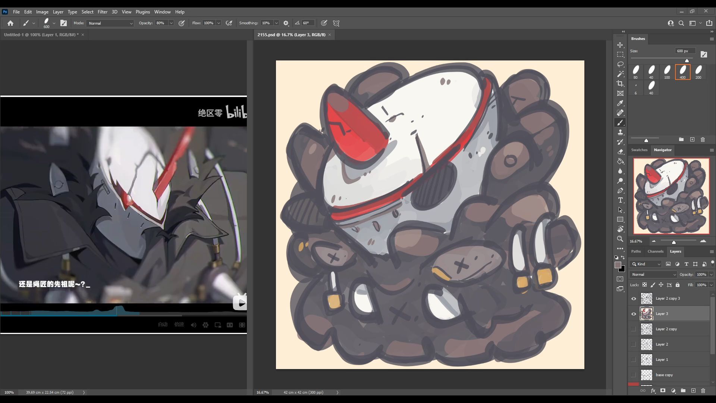Hide Layer 2 copy 3 visibility eye
The height and width of the screenshot is (403, 716).
click(634, 299)
